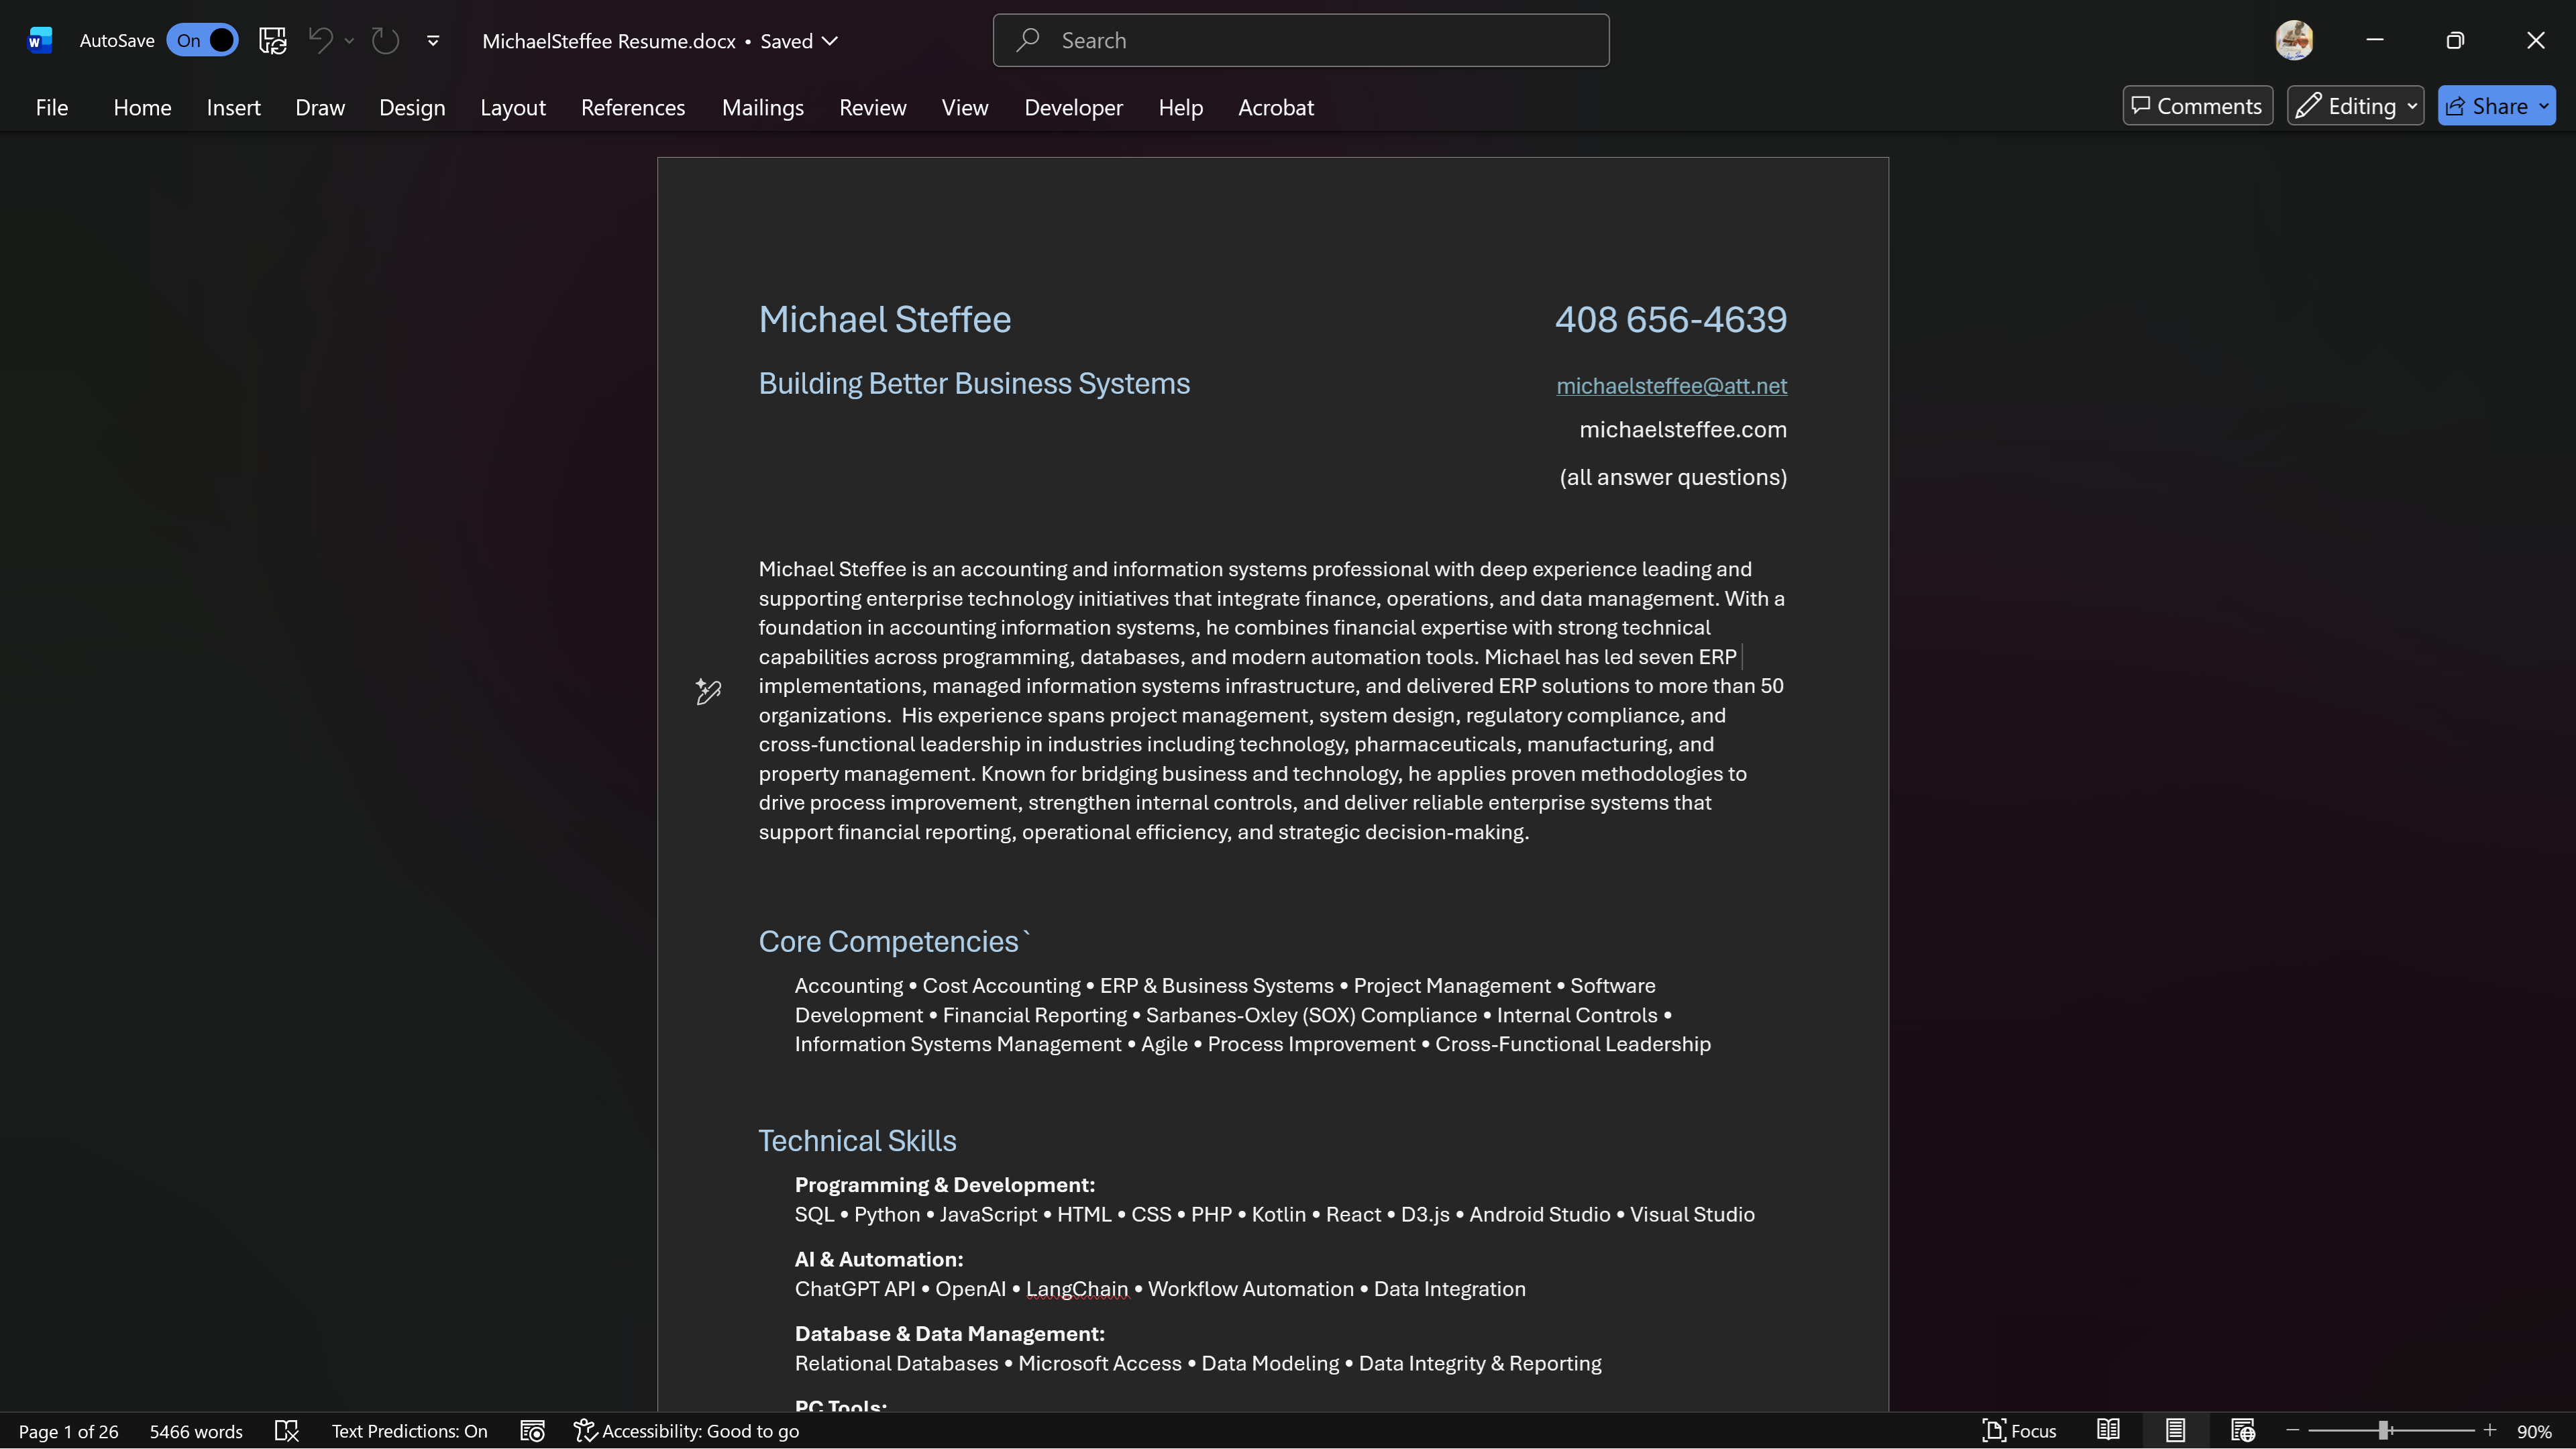
Task: Click the michaelsteffee@att.net email link
Action: pos(1671,386)
